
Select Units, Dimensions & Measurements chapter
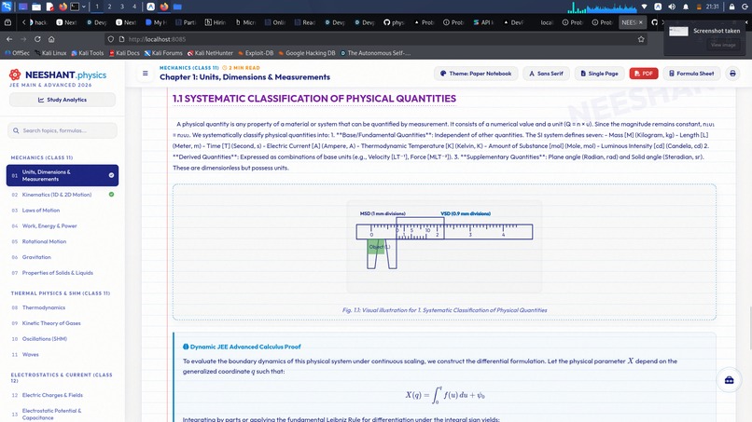[63, 175]
